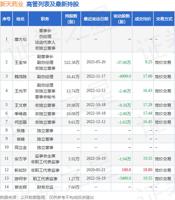
Task: Click the 7.60万 shareholding value
Action: click(74, 187)
